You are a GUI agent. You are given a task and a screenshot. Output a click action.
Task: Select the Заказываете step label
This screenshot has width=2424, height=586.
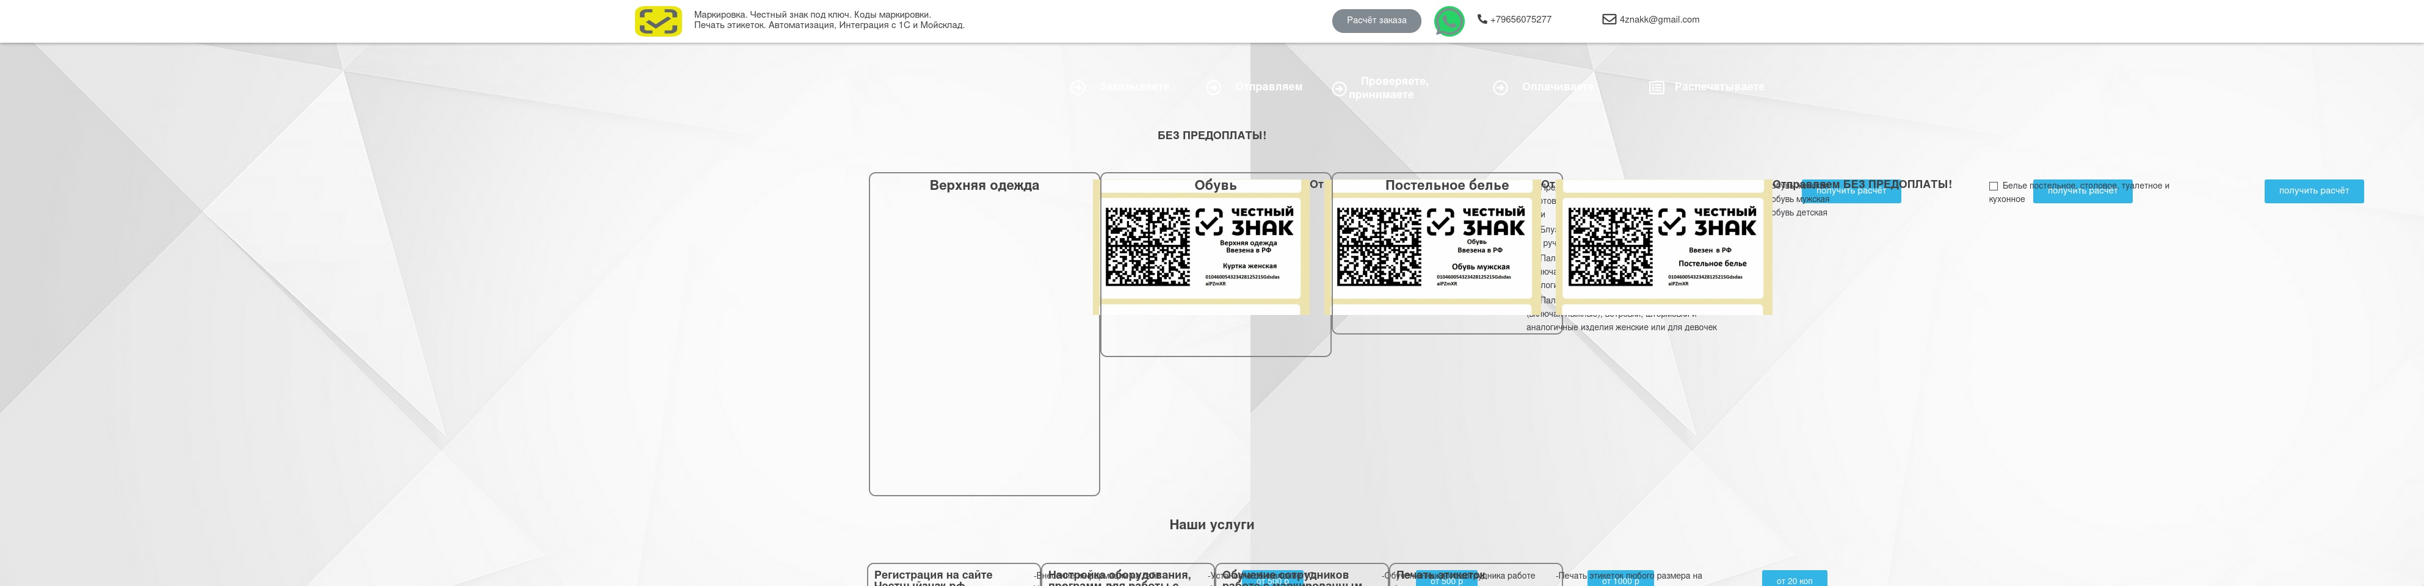1134,87
